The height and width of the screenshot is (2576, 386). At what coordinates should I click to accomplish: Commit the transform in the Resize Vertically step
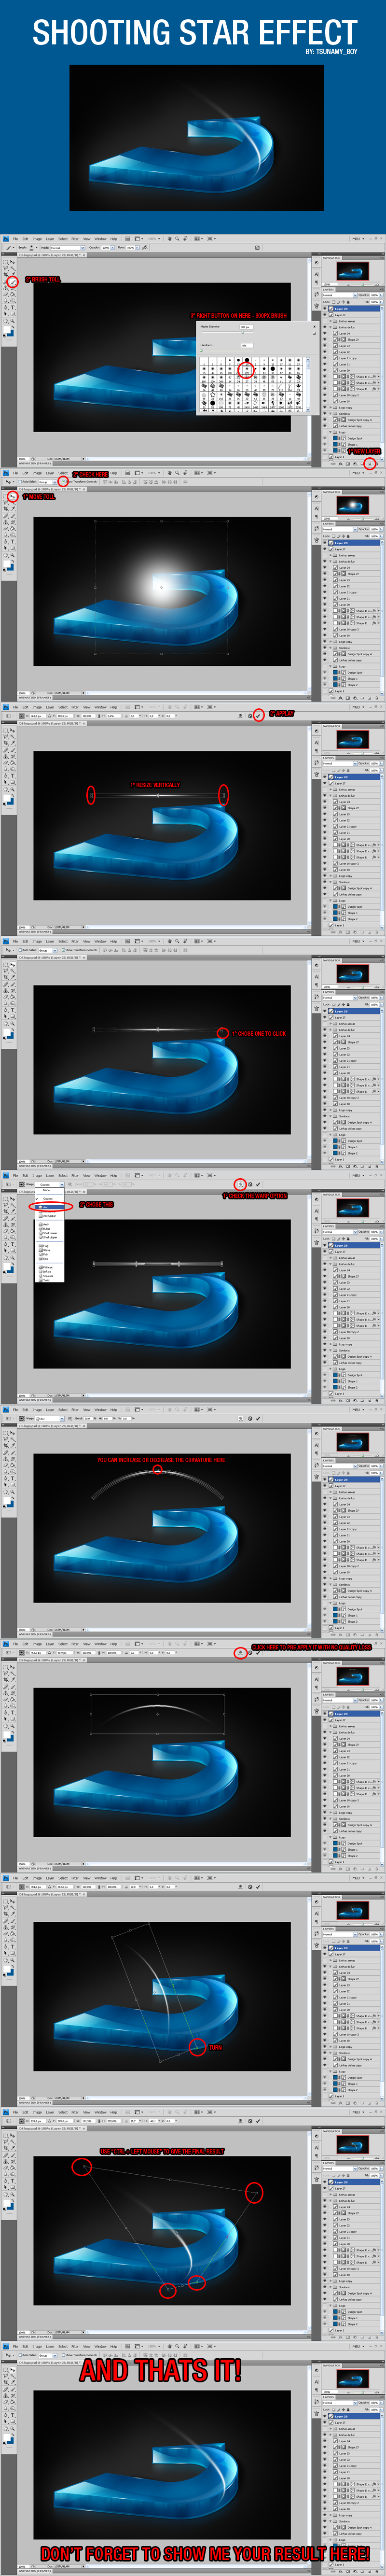(258, 716)
